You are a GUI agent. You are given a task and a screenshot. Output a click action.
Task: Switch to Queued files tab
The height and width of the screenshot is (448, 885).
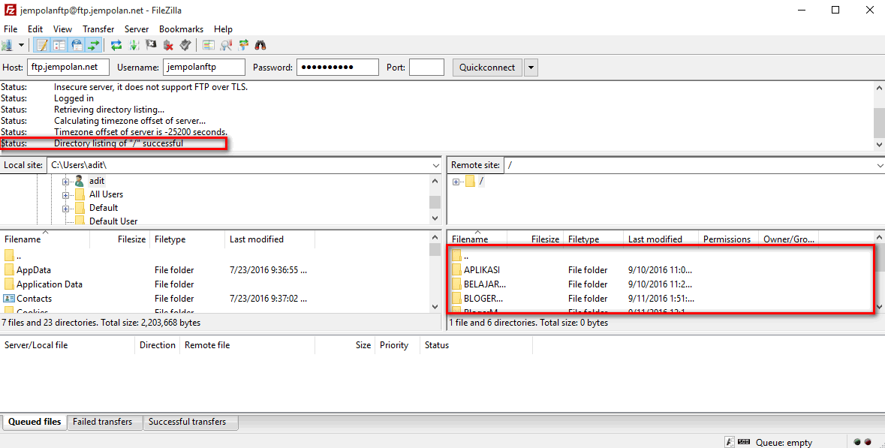click(35, 422)
